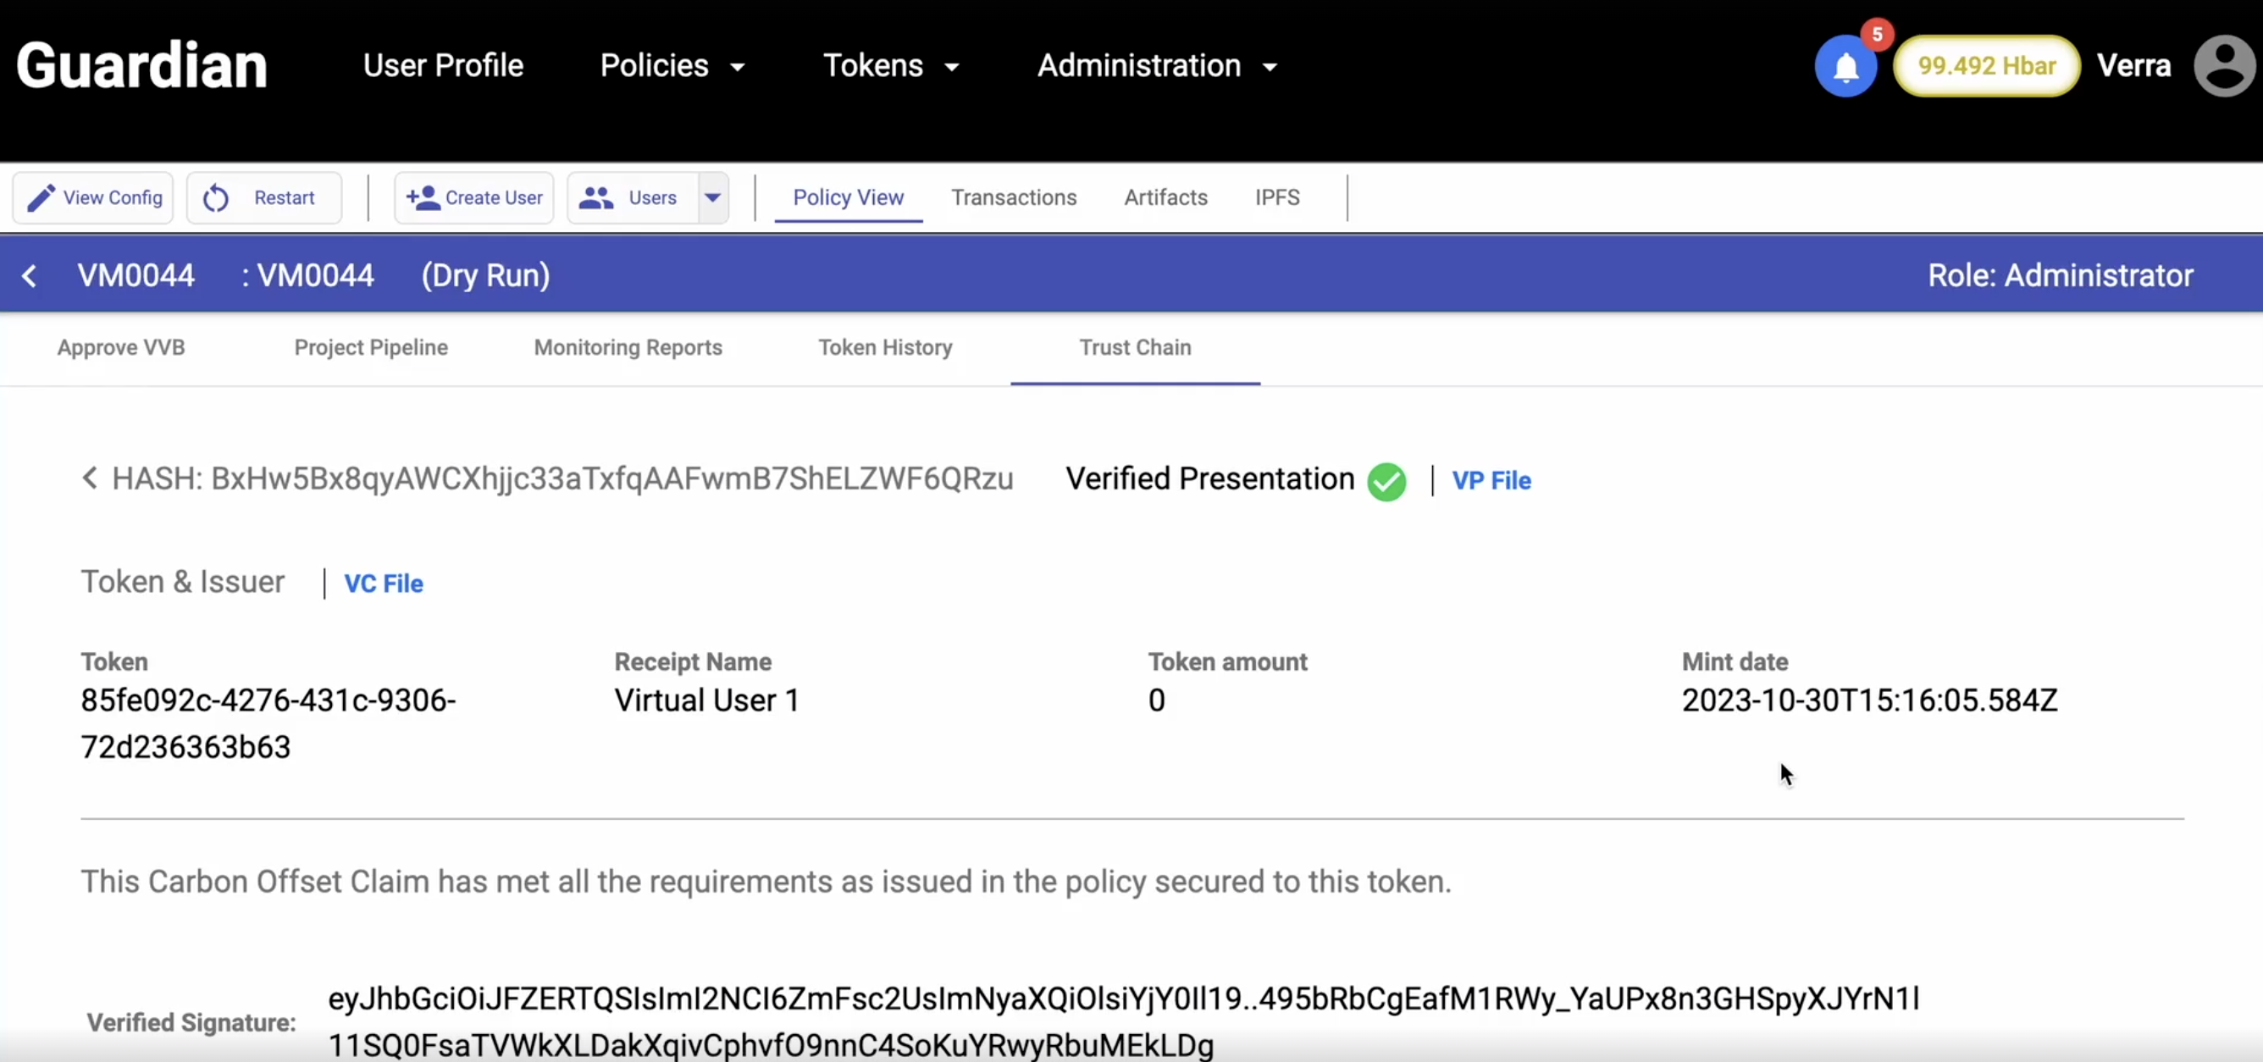Click back chevron next to HASH
2263x1062 pixels.
(x=90, y=478)
